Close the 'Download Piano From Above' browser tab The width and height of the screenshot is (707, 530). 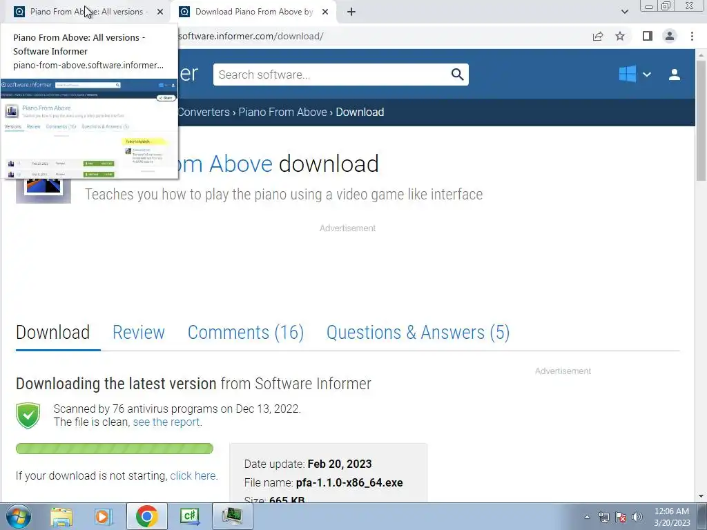(325, 12)
